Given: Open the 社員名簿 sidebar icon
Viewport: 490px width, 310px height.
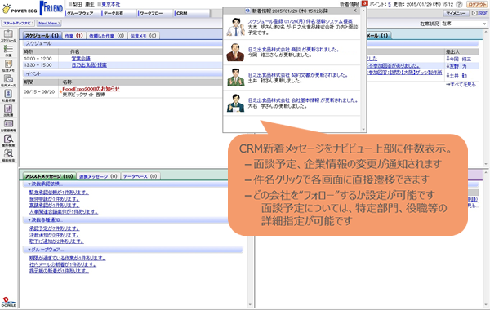Looking at the screenshot, I should point(8,95).
